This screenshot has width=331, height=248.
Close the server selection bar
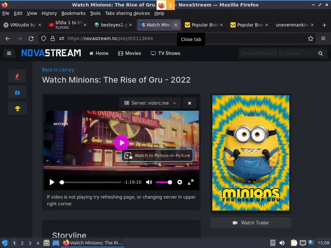(x=189, y=103)
